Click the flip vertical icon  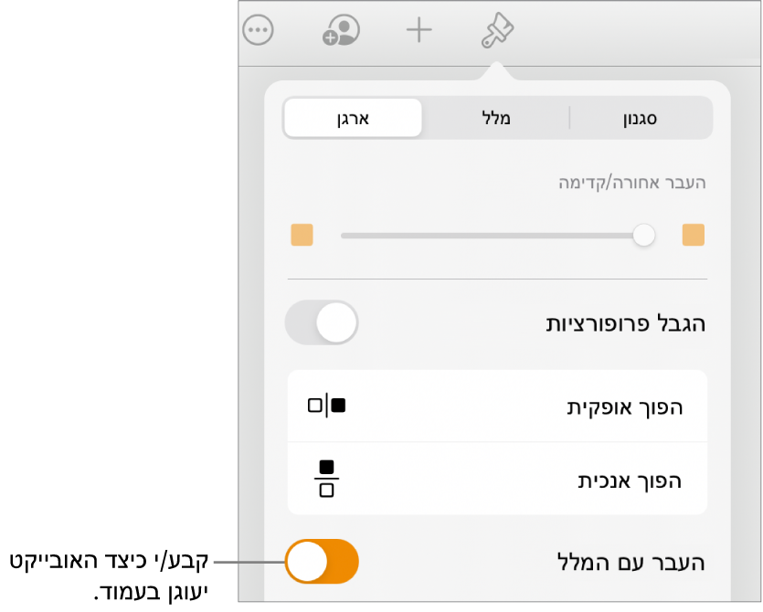click(x=327, y=479)
